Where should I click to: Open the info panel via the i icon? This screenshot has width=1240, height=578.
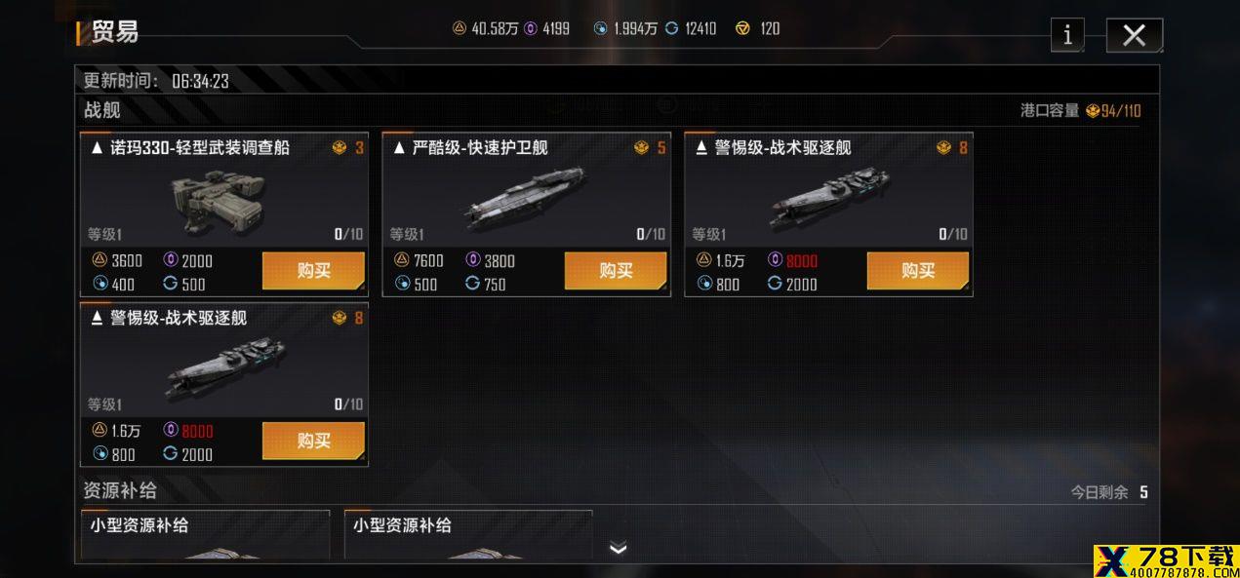pos(1067,35)
